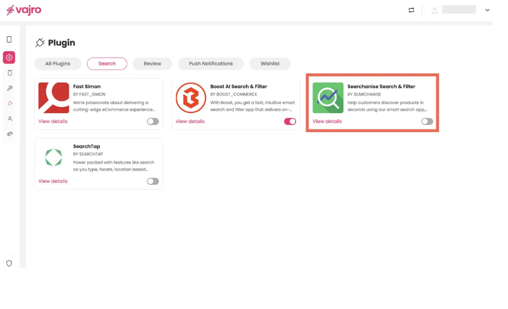Open the phone preview icon below gear
This screenshot has width=508, height=309.
[x=10, y=72]
